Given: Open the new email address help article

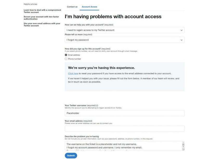Looking at the screenshot, I should [x=42, y=24].
